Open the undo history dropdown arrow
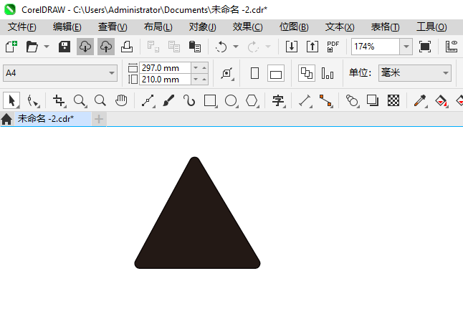 point(236,47)
